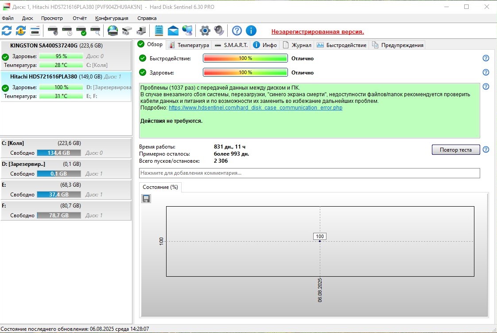Viewport: 497px width, 333px height.
Task: Switch to the Обзор tab
Action: 150,44
